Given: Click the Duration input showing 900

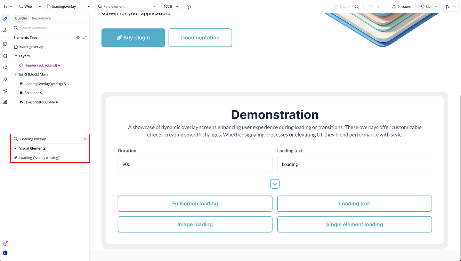Looking at the screenshot, I should tap(195, 164).
